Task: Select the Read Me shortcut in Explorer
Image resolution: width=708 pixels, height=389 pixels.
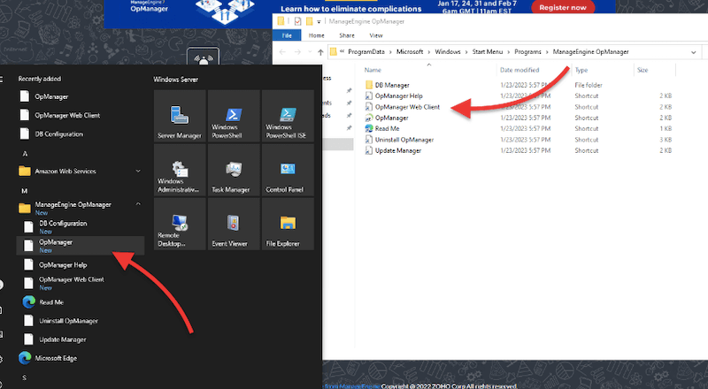Action: 387,128
